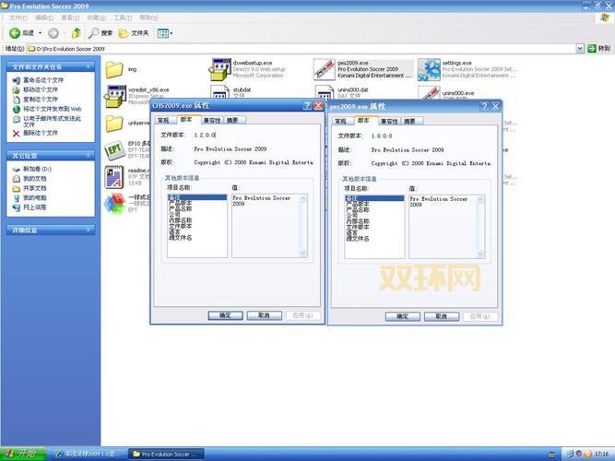The image size is (615, 461).
Task: Toggle the Folders (文件夹) pane button
Action: 123,33
